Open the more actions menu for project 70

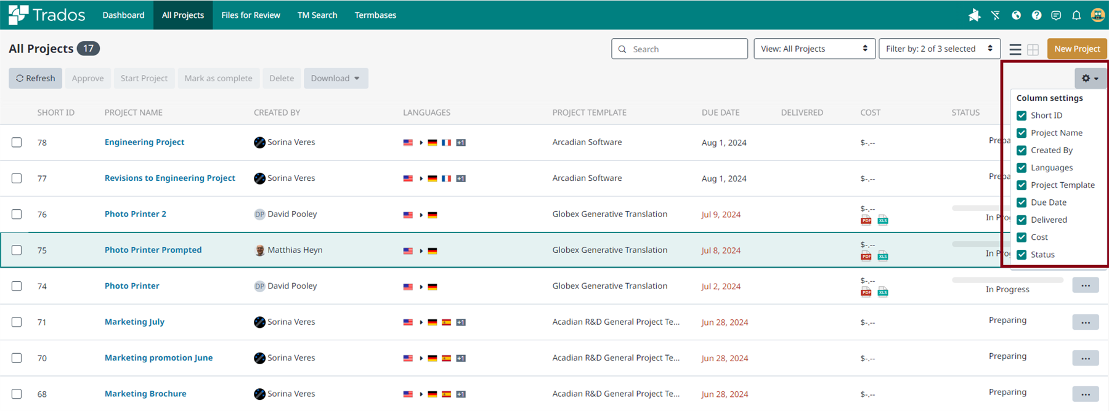click(1086, 357)
